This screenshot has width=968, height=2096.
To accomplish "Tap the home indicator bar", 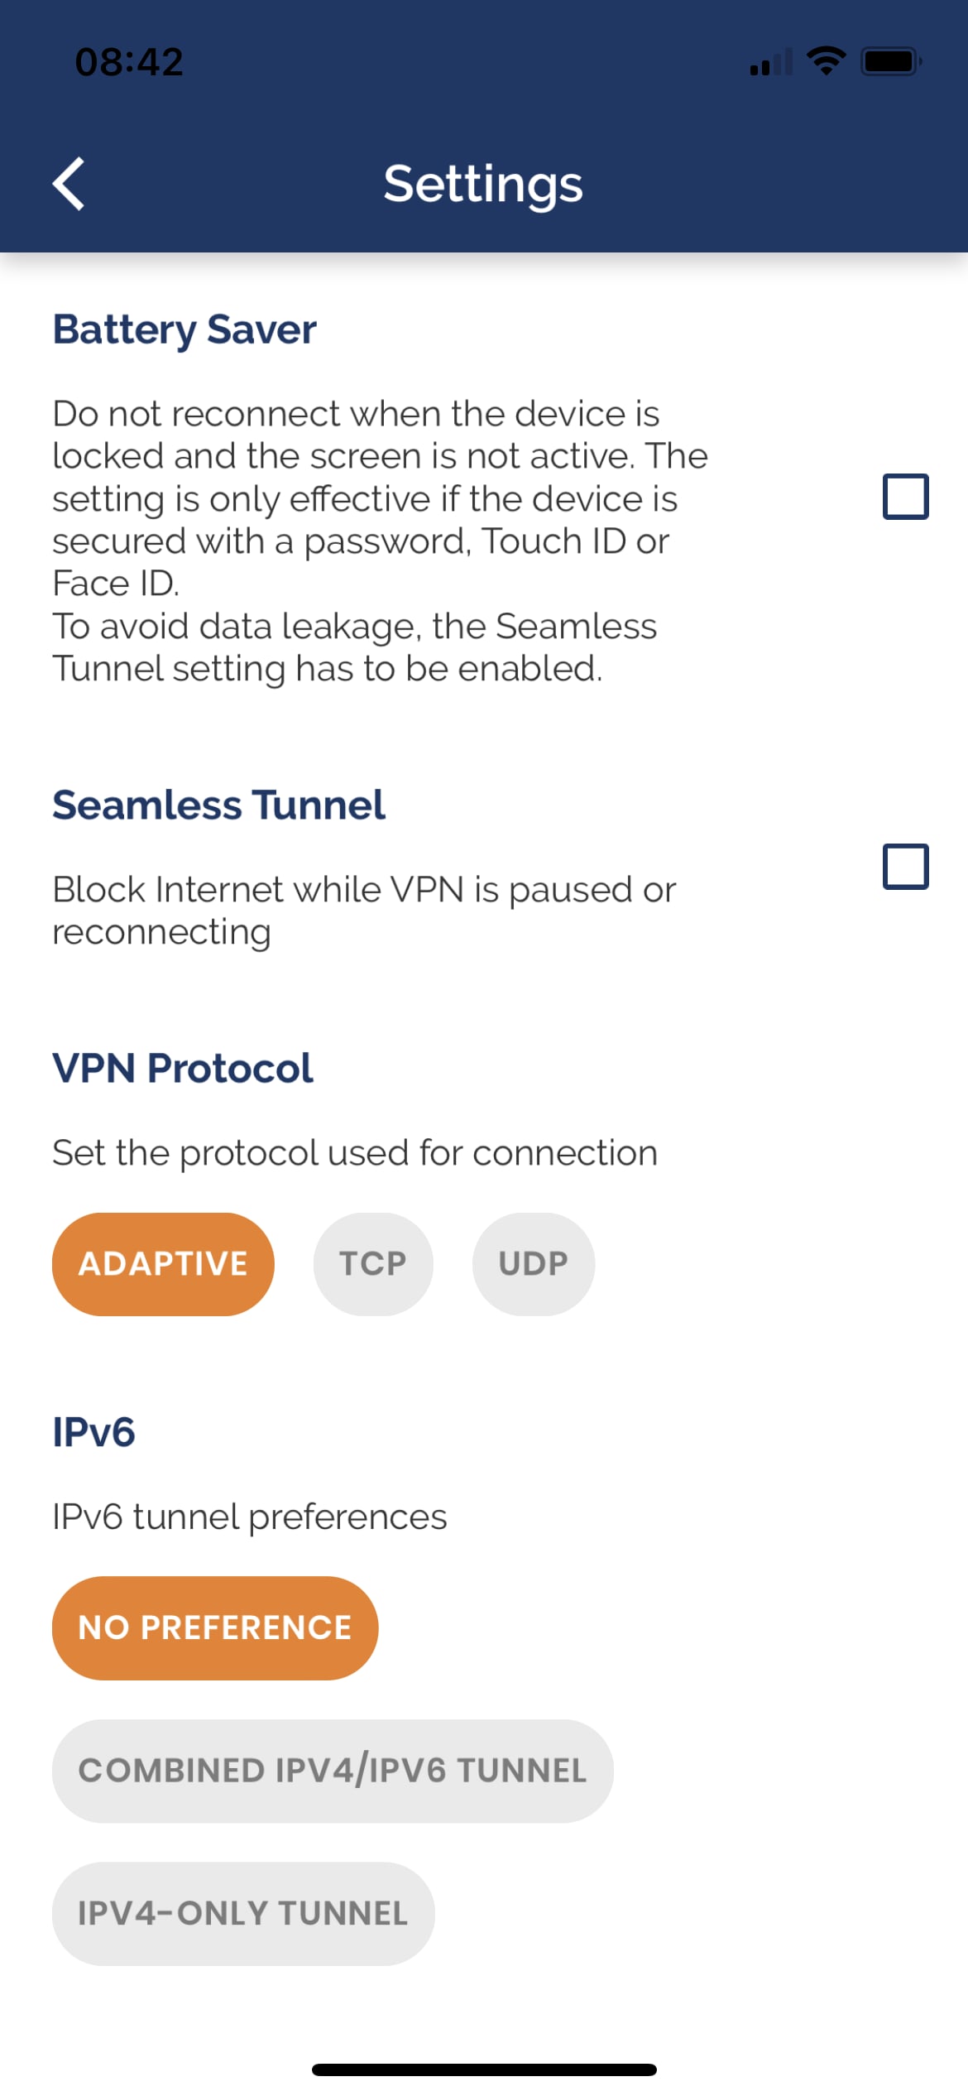I will [x=484, y=2070].
